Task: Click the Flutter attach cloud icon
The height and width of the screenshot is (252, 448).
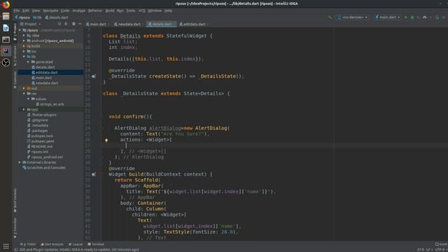Action: (425, 17)
